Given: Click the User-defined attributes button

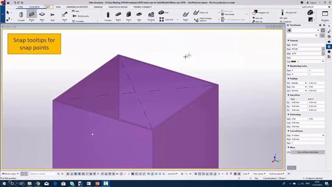Looking at the screenshot, I should 308,152.
